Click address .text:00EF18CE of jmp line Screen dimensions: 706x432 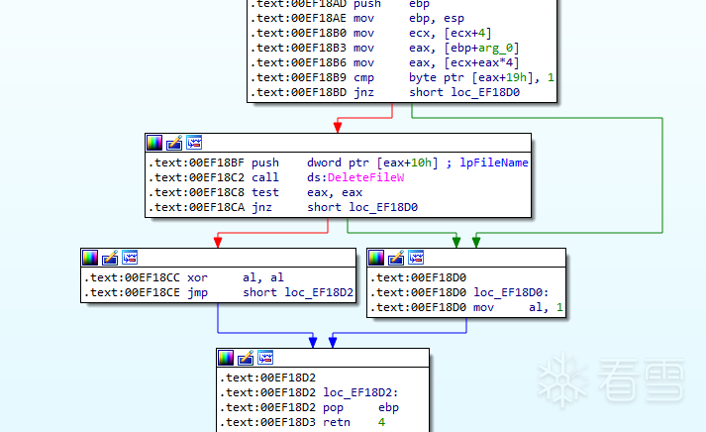click(x=132, y=292)
